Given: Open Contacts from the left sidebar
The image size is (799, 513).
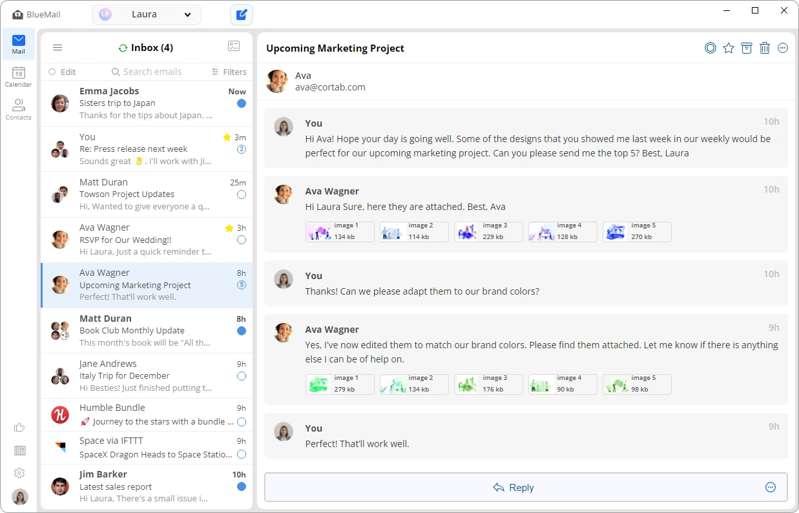Looking at the screenshot, I should (x=18, y=109).
